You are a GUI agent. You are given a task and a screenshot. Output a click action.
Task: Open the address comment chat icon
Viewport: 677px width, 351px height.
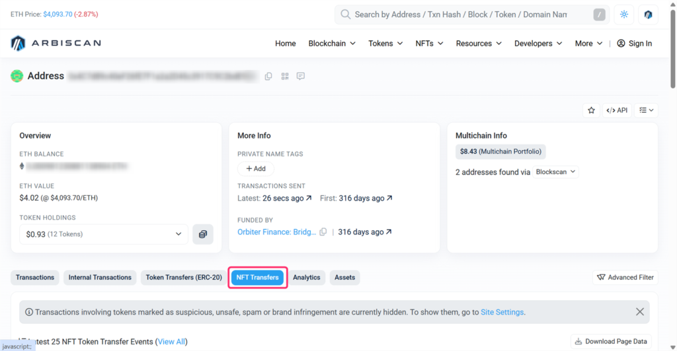301,77
